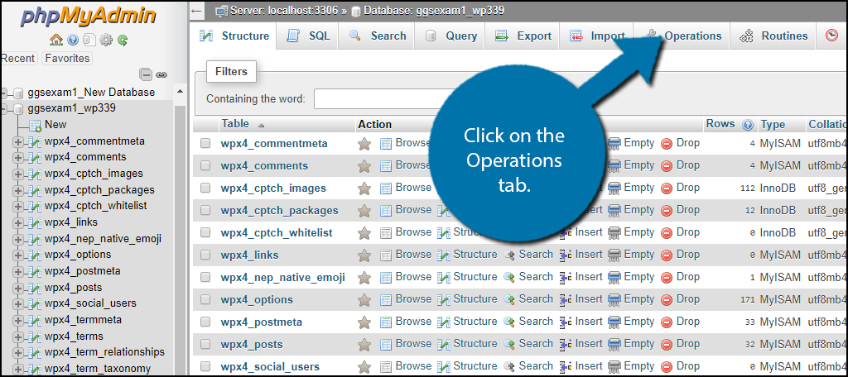
Task: Favorite the wpx4_comments table star
Action: coord(364,166)
